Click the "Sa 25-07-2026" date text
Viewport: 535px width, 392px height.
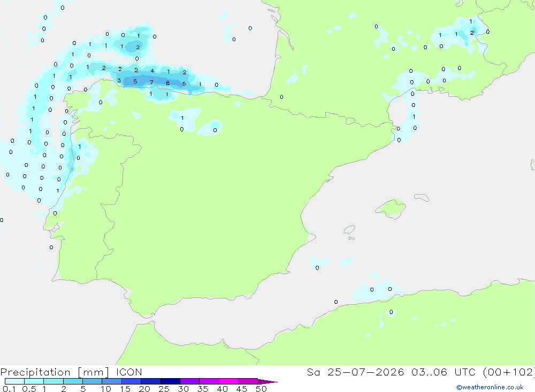point(356,372)
